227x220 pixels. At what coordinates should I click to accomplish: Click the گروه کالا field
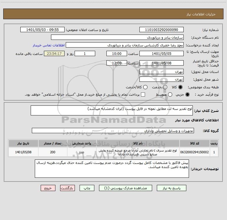point(113,131)
